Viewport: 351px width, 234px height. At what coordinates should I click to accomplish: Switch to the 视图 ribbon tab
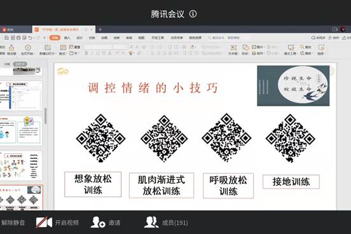[x=141, y=38]
